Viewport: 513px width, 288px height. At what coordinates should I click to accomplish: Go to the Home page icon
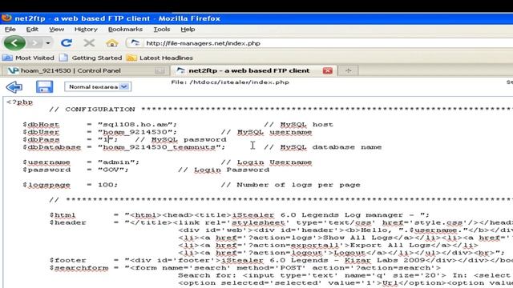point(112,42)
